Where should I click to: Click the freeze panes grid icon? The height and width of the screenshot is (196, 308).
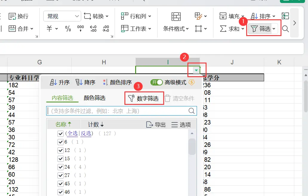point(285,16)
